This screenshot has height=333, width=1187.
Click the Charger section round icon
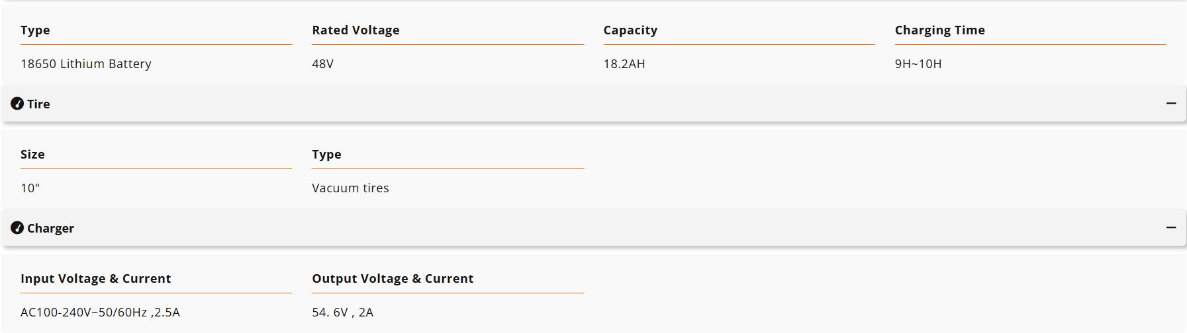click(x=17, y=228)
